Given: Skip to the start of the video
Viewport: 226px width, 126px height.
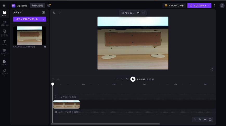Looking at the screenshot, I should pos(117,79).
